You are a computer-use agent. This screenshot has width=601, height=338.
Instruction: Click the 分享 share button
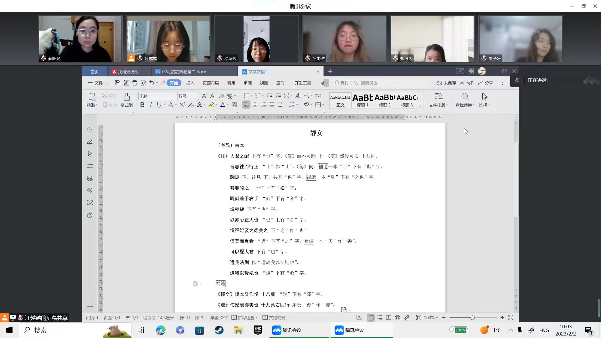[x=486, y=83]
